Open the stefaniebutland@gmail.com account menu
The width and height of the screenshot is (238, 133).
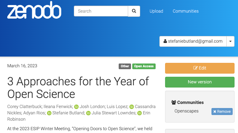pos(193,41)
